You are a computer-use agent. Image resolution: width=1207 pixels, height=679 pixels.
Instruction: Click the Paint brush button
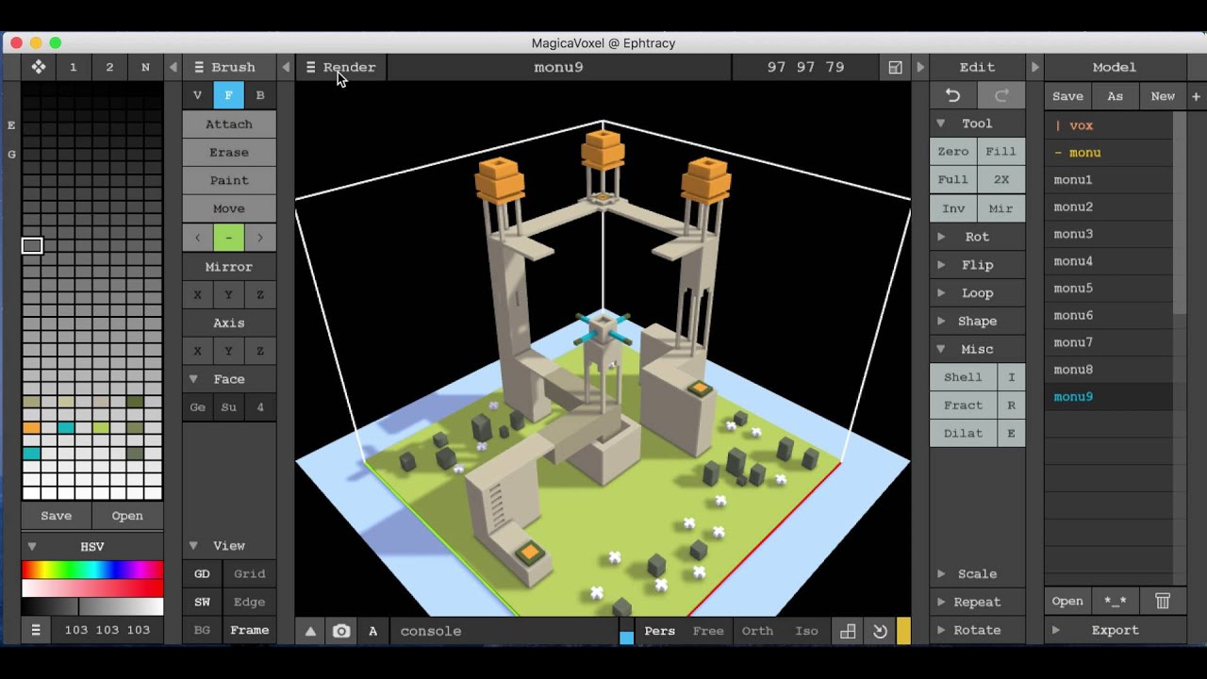(229, 180)
